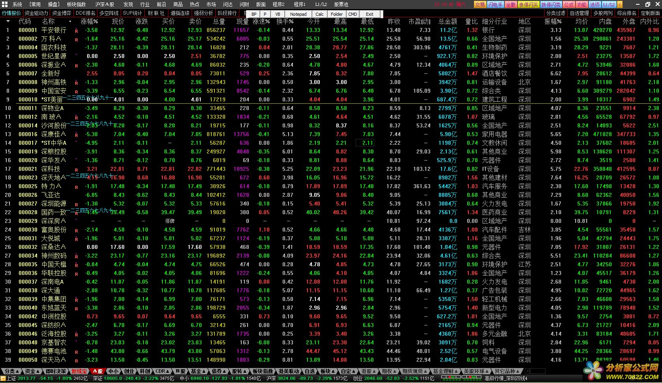Viewport: 662px width, 383px height.
Task: Click the 选项 options button
Action: (x=595, y=4)
